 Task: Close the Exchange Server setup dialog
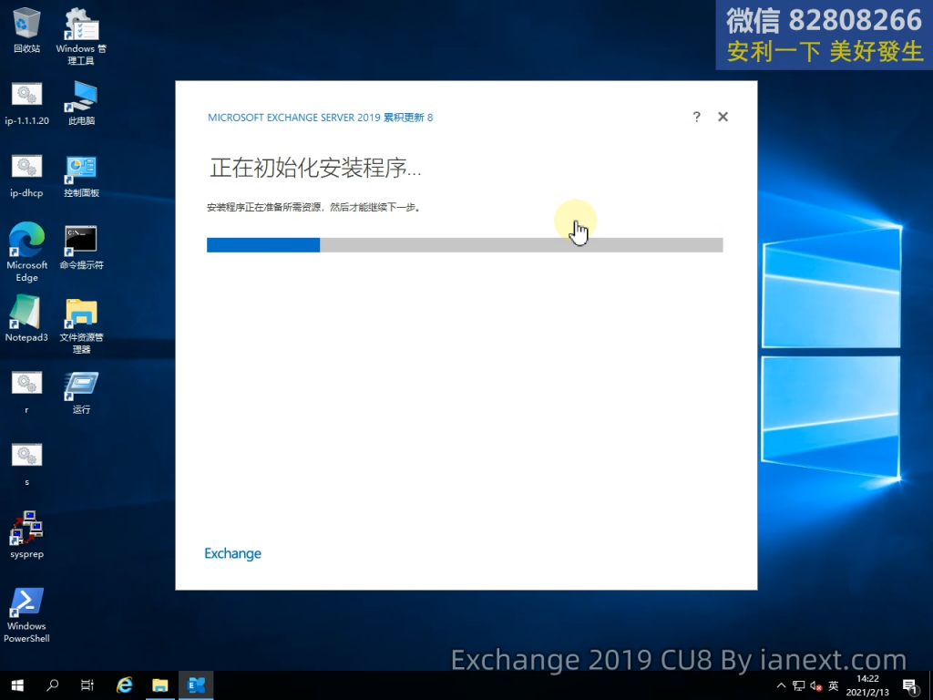point(723,117)
